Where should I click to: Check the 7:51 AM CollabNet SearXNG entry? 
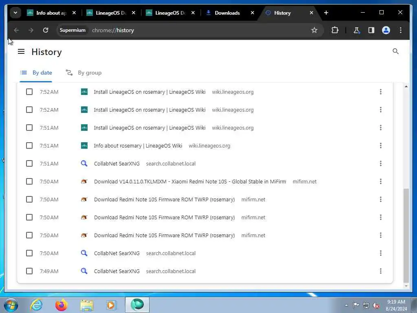coord(29,163)
